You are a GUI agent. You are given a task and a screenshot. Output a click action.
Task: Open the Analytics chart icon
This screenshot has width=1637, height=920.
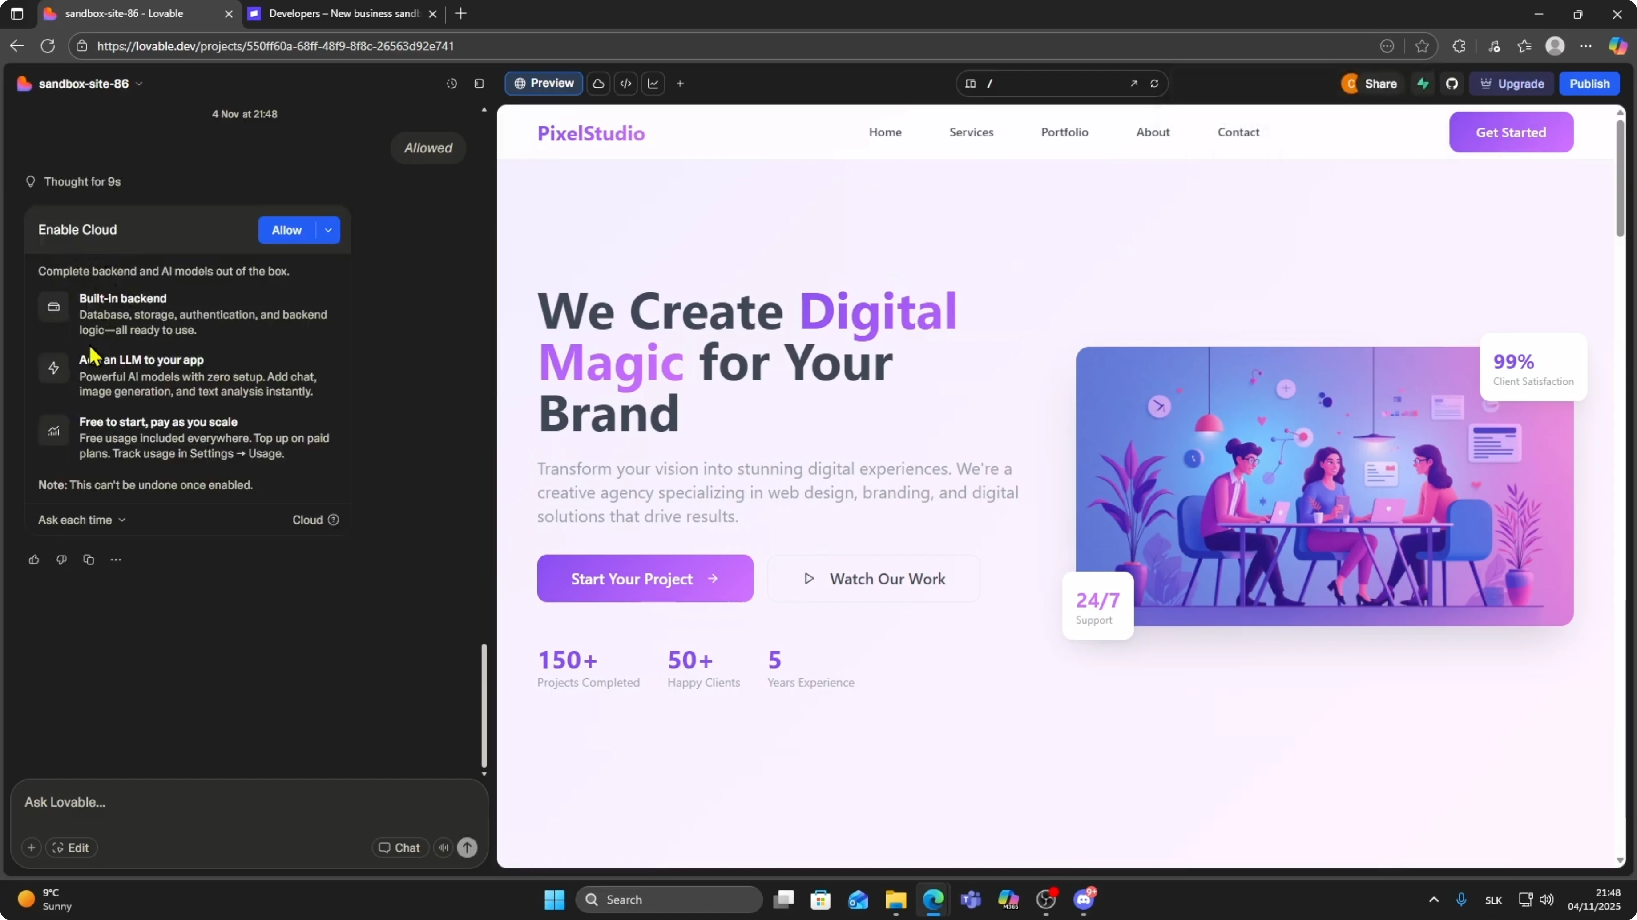tap(653, 83)
